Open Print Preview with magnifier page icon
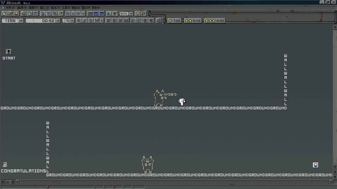Screen dimensions: 337x189 (x=30, y=14)
